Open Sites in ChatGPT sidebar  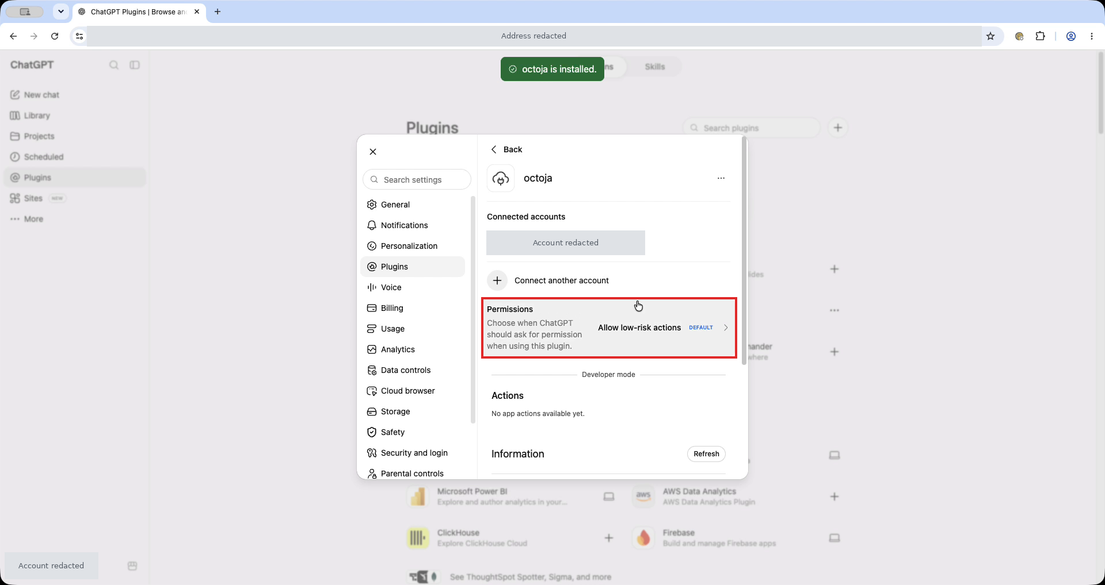(75, 198)
